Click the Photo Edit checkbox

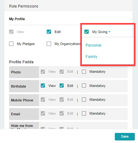[x=61, y=72]
